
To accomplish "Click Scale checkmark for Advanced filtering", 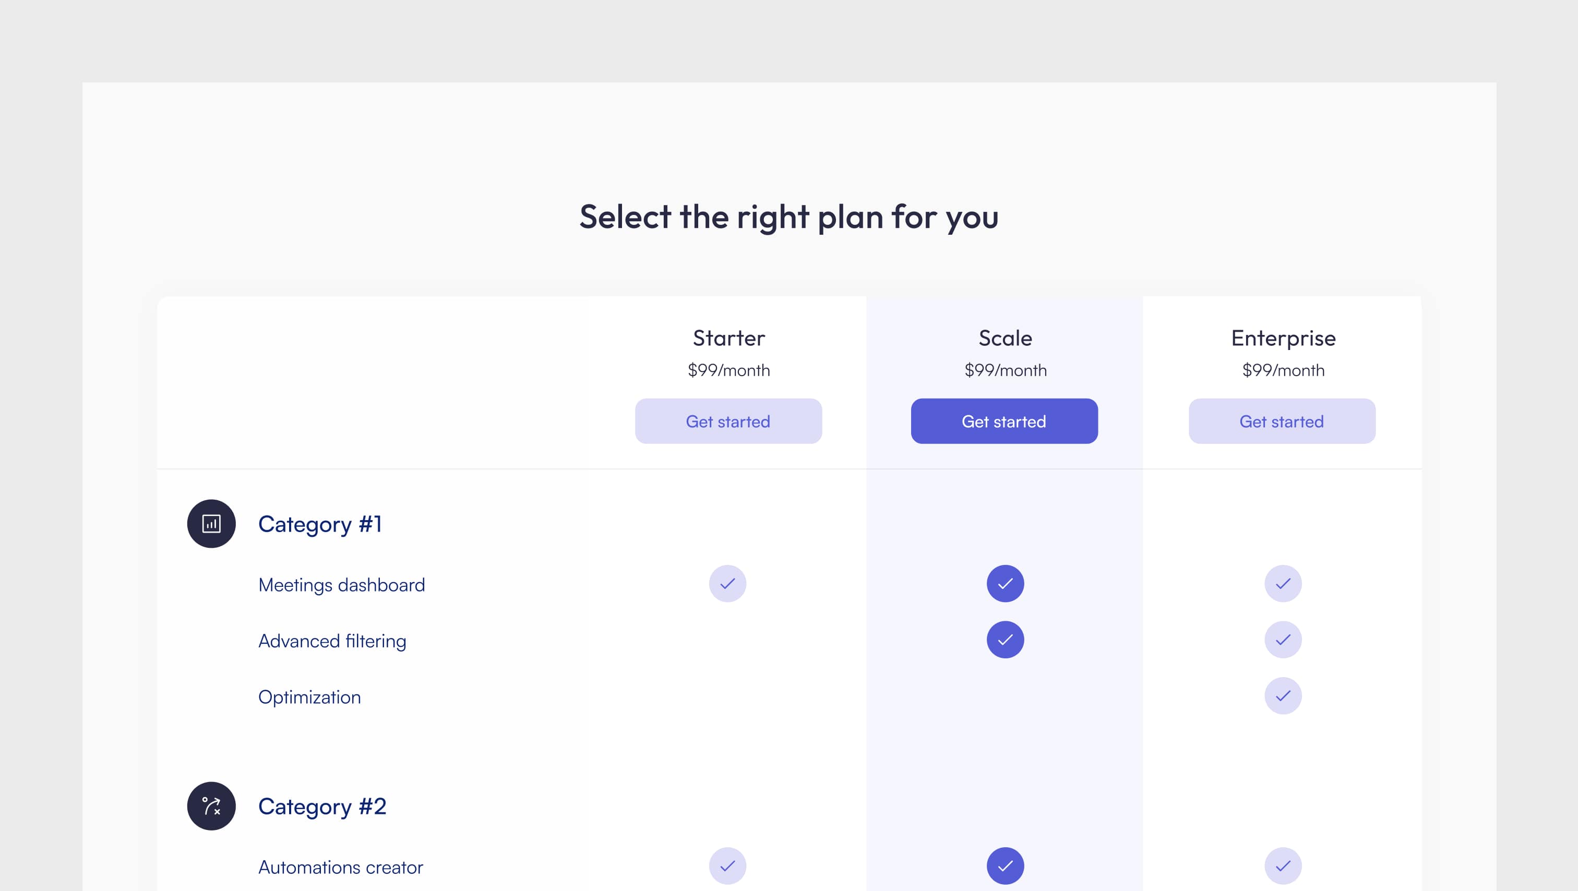I will click(x=1005, y=640).
